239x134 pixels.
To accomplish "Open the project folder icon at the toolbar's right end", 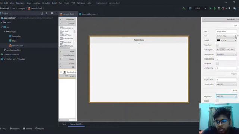I will (x=235, y=8).
